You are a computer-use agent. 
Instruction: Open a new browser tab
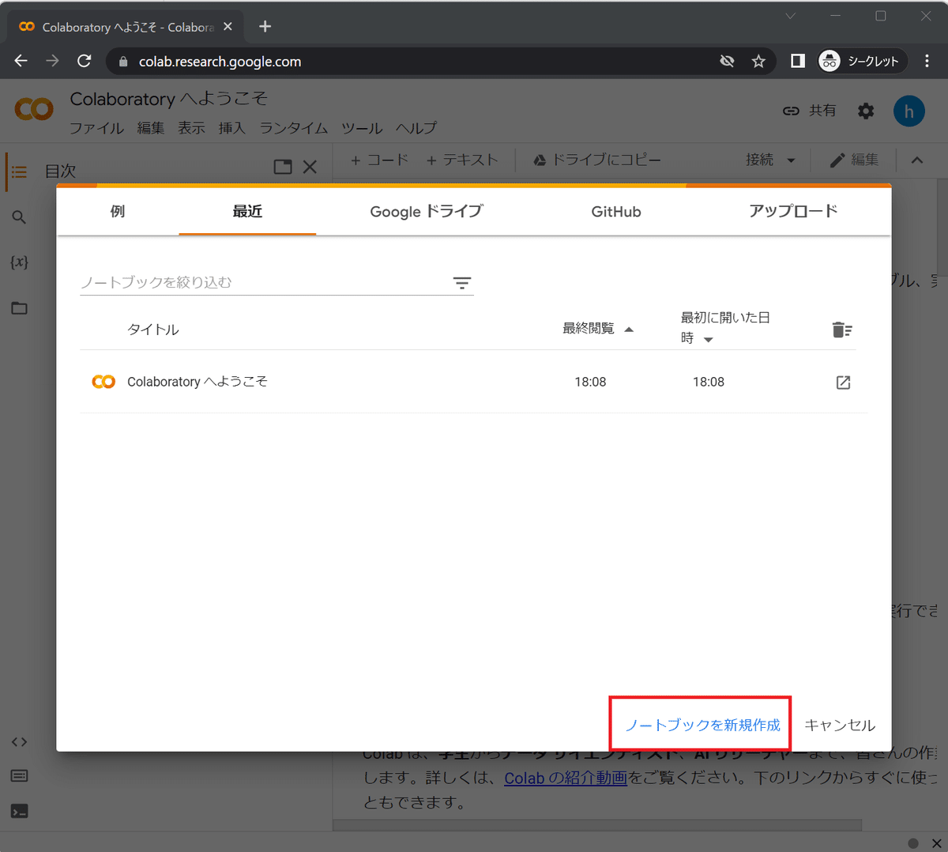pos(265,26)
